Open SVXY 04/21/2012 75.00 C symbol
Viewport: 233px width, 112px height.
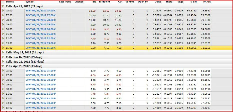click(x=40, y=11)
